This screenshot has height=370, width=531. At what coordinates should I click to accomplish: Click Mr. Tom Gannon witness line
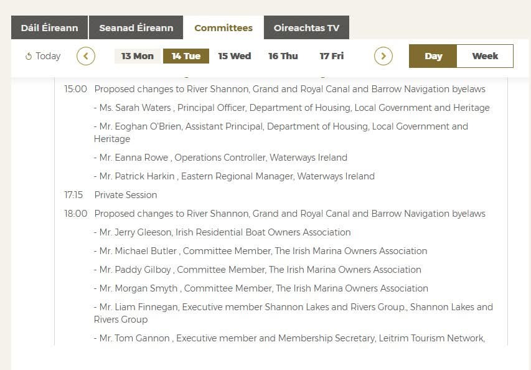[x=289, y=338]
